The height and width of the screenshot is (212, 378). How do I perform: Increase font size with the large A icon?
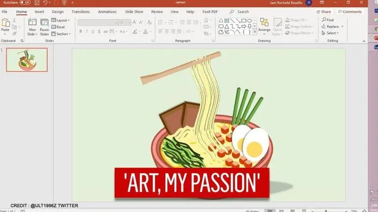click(134, 23)
